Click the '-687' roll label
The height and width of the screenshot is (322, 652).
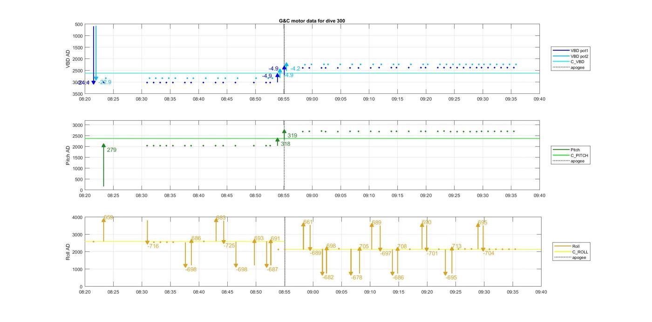point(272,269)
